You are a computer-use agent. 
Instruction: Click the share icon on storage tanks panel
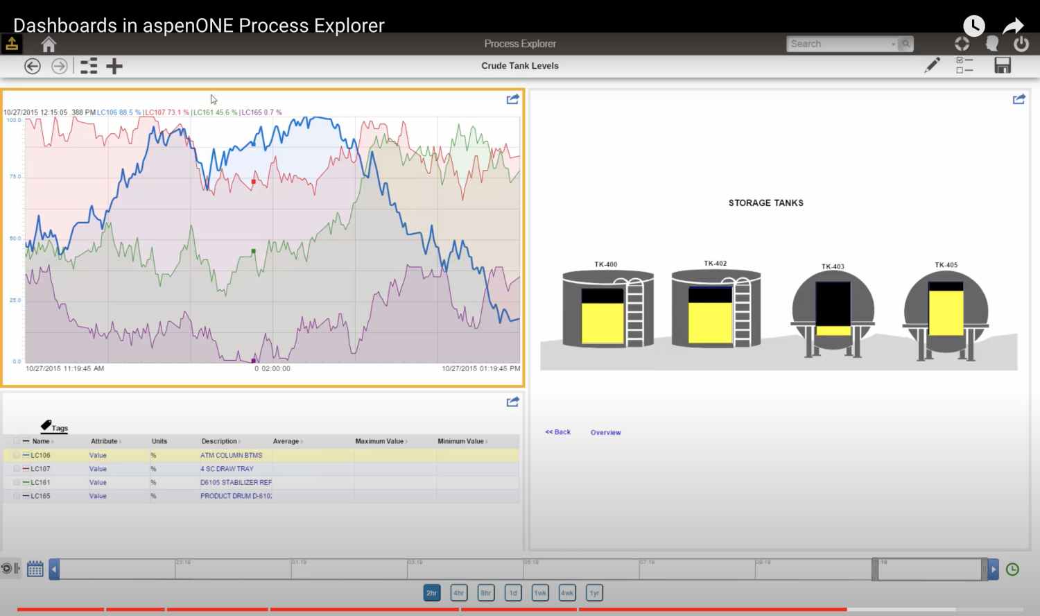click(x=1019, y=99)
